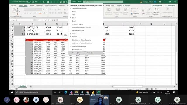Open File Explorer from the taskbar
187x105 pixels.
[77, 92]
